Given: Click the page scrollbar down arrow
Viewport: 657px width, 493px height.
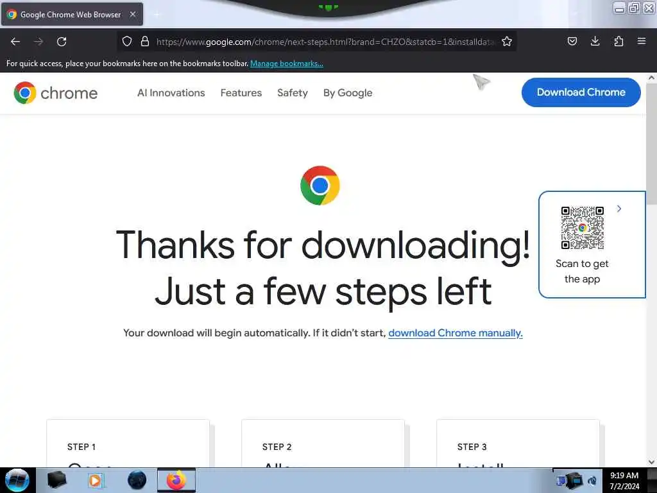Looking at the screenshot, I should (x=651, y=462).
